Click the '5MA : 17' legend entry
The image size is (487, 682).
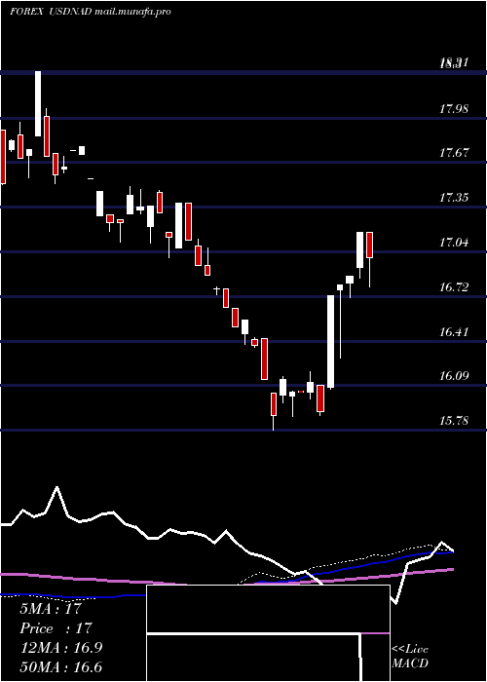[x=51, y=608]
